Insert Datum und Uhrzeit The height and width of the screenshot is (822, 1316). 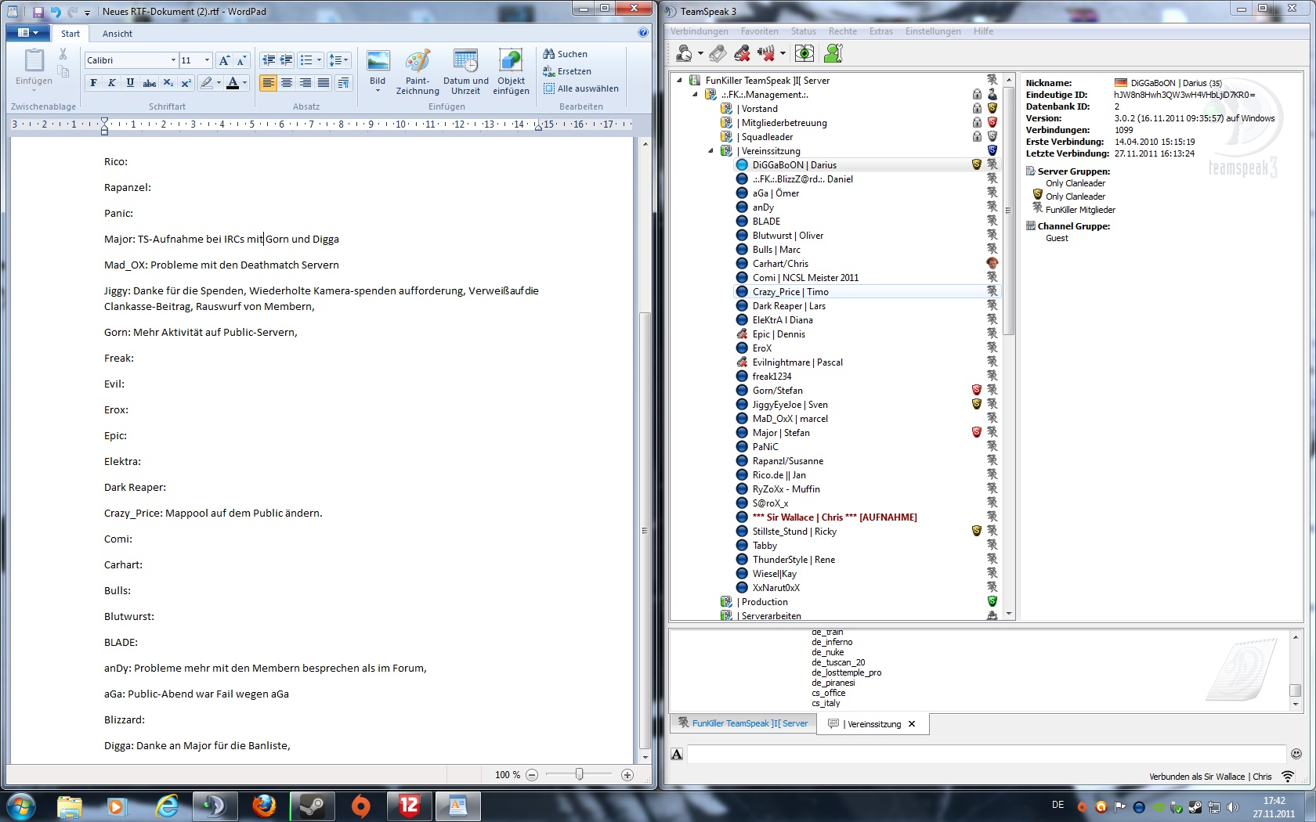pos(465,72)
